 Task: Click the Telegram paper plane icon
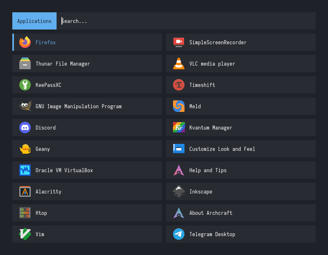coord(179,234)
